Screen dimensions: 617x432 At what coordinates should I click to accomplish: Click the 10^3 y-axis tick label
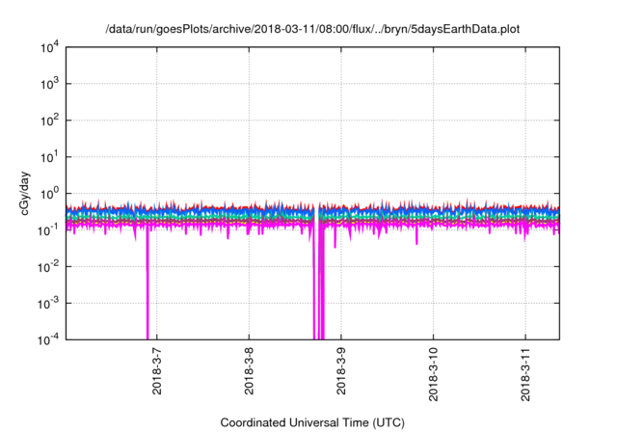click(49, 84)
